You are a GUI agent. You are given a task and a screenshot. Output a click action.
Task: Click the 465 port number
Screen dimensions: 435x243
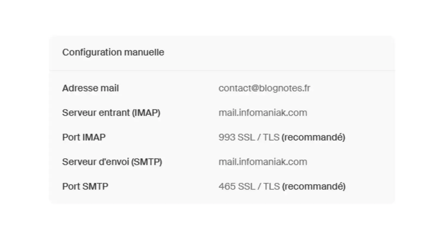[x=227, y=186]
